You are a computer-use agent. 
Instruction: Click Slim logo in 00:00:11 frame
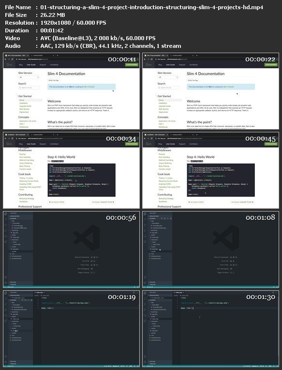click(9, 65)
